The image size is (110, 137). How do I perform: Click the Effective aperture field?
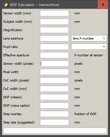(54, 55)
